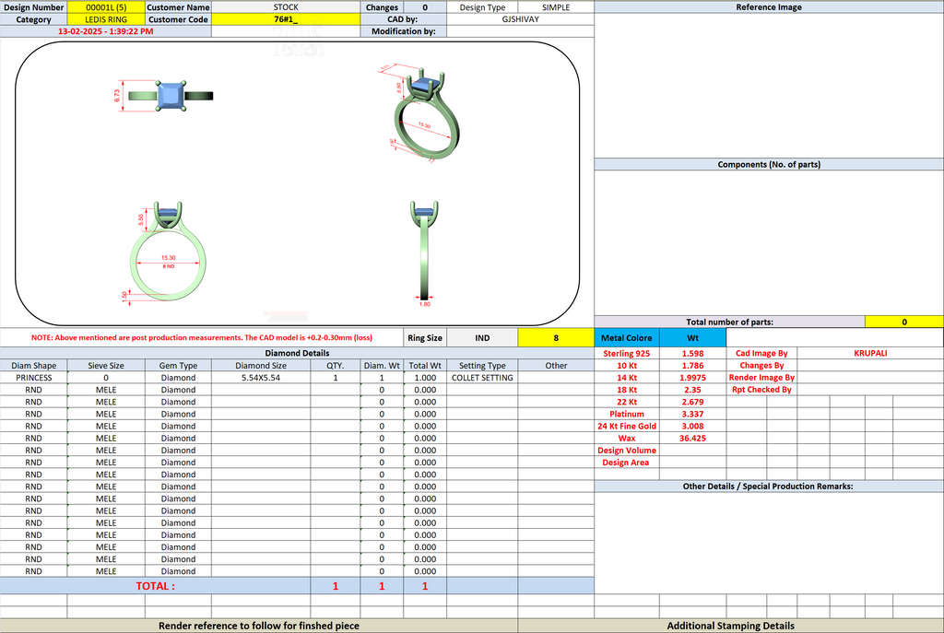Click the Diamond Size column header
This screenshot has height=633, width=944.
click(261, 365)
